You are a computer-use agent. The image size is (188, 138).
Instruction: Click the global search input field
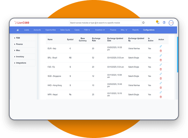click(105, 23)
